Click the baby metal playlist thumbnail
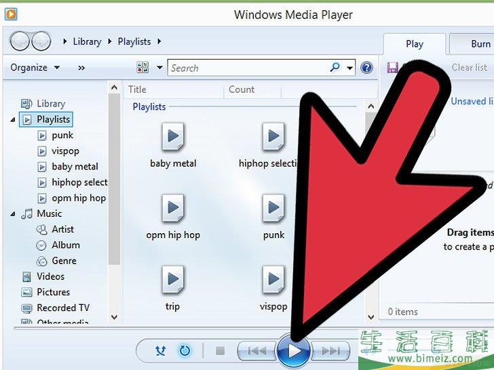The image size is (494, 370). 173,137
